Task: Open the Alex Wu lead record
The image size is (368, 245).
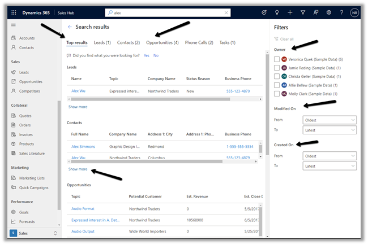Action: tap(78, 91)
